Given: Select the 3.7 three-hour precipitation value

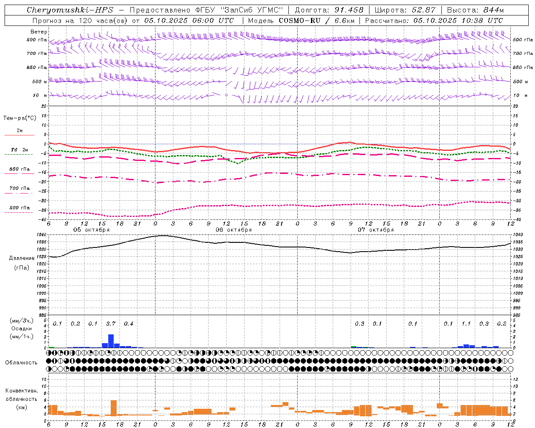Looking at the screenshot, I should pos(111,324).
